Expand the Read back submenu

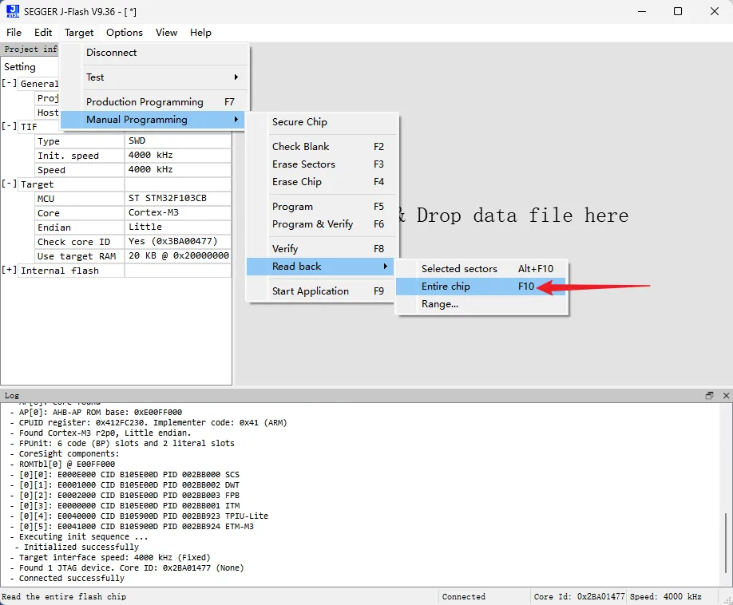tap(320, 267)
